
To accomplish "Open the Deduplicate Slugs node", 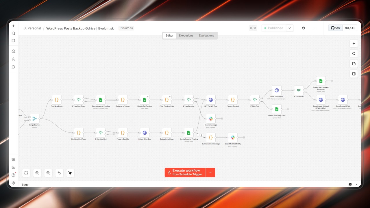I will pos(166,133).
